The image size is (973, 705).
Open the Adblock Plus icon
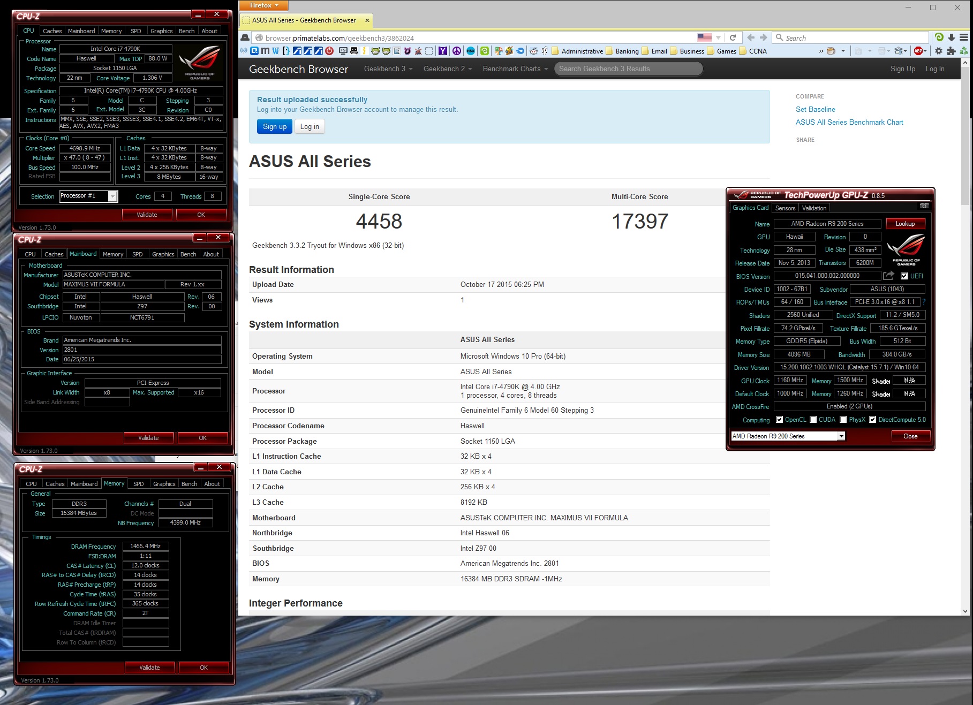[918, 51]
